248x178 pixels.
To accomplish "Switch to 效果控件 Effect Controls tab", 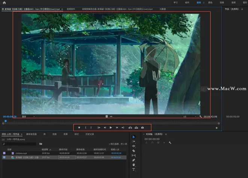I will (x=71, y=9).
